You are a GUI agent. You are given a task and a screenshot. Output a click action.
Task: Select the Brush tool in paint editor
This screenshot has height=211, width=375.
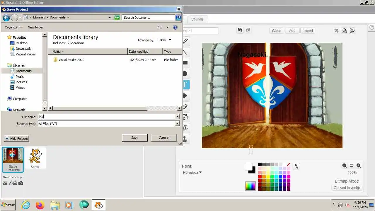(x=186, y=41)
